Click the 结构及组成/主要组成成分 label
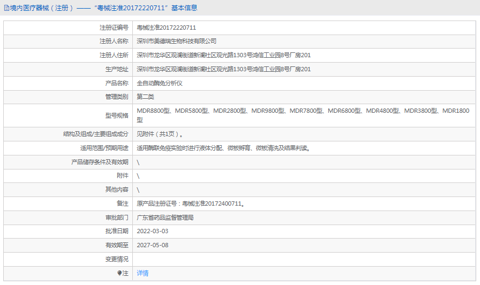The height and width of the screenshot is (285, 480). (96, 134)
